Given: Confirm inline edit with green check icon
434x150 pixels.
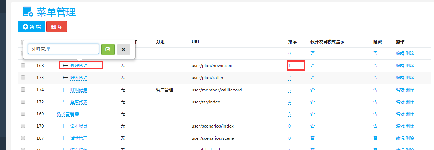Looking at the screenshot, I should [108, 49].
